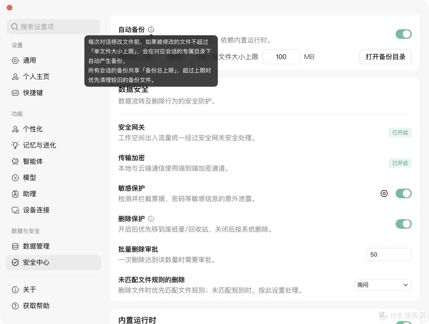Click the 获取帮助 question mark icon
Image resolution: width=429 pixels, height=324 pixels.
tap(15, 306)
